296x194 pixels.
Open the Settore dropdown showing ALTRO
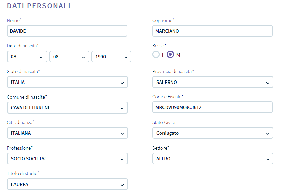(213, 159)
